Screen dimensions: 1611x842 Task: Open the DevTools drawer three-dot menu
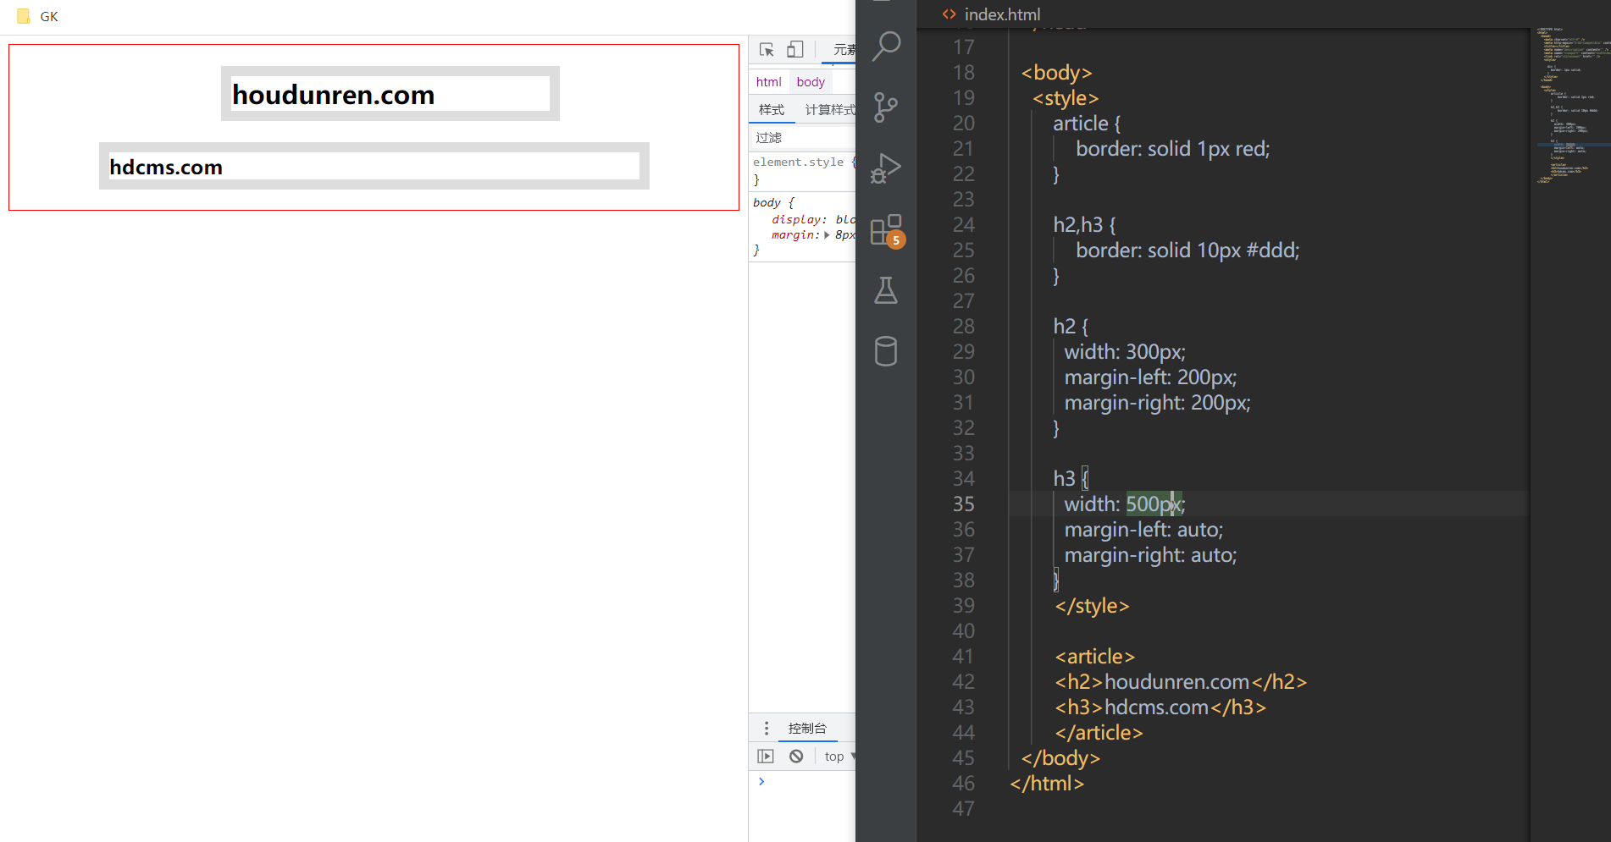click(767, 729)
